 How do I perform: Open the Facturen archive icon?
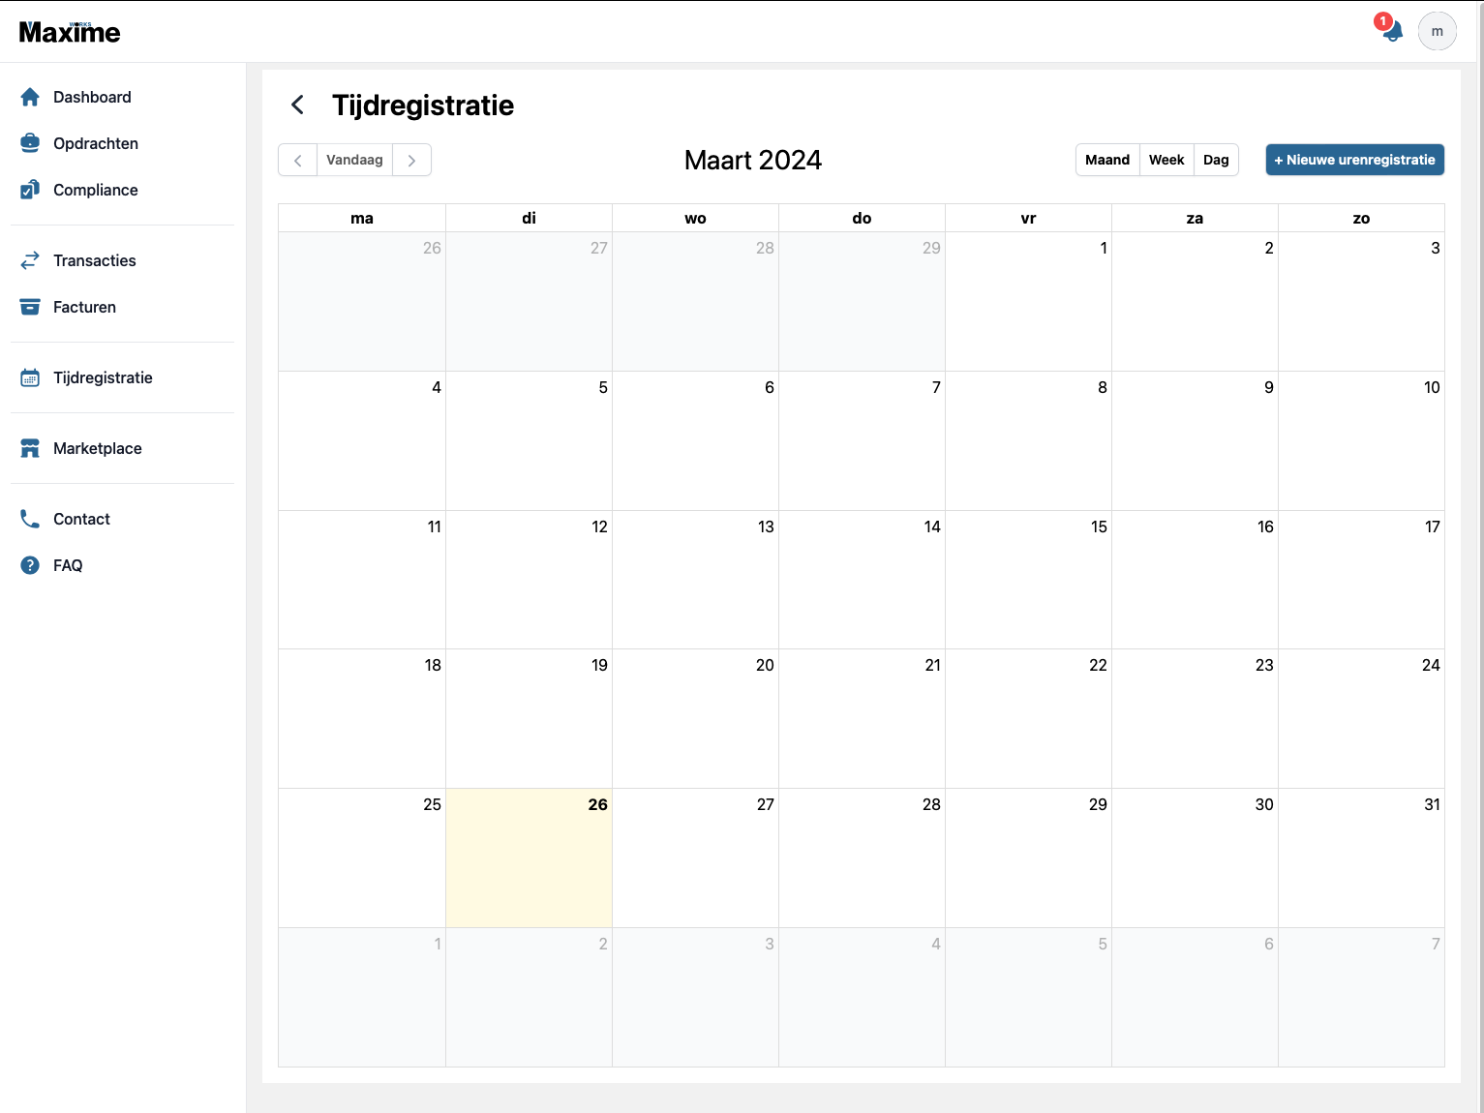pos(30,307)
